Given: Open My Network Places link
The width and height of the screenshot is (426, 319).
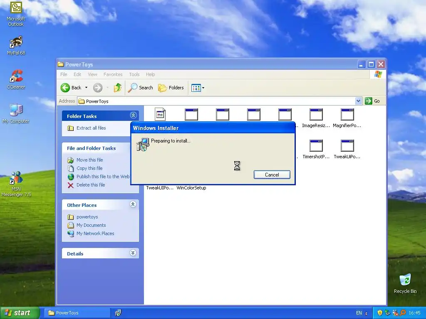Looking at the screenshot, I should [95, 233].
